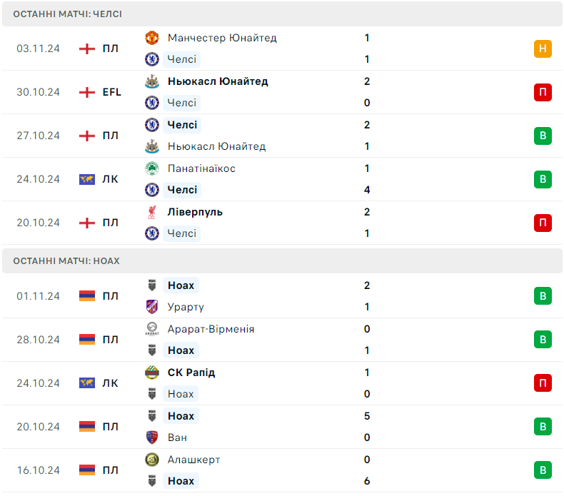Open the СК Рапід team link

click(191, 373)
